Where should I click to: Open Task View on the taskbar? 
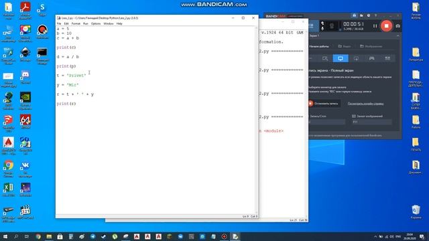pyautogui.click(x=27, y=236)
